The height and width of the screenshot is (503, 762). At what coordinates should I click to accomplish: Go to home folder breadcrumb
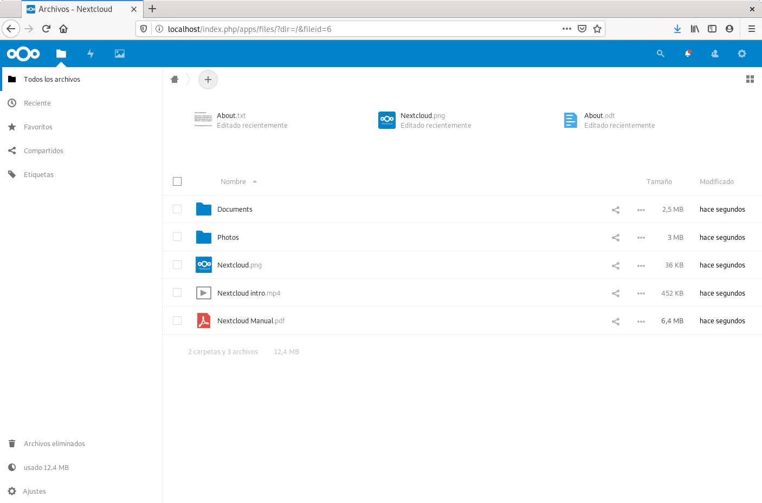coord(175,80)
